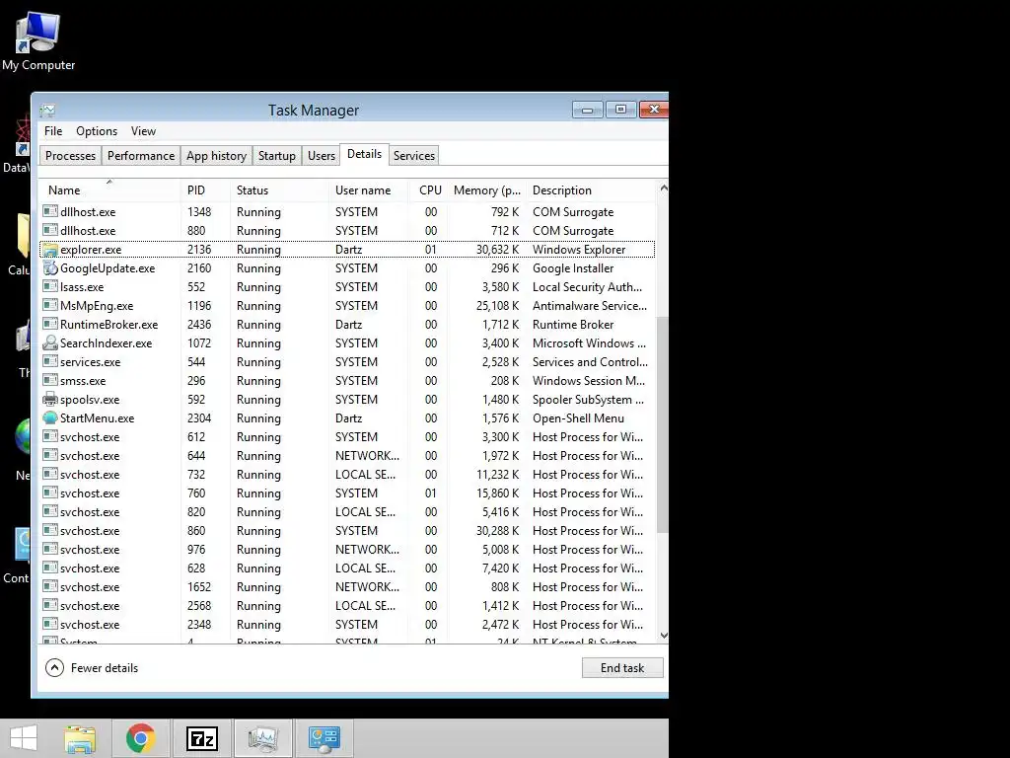Select svchost.exe with PID 644
This screenshot has width=1010, height=758.
348,456
